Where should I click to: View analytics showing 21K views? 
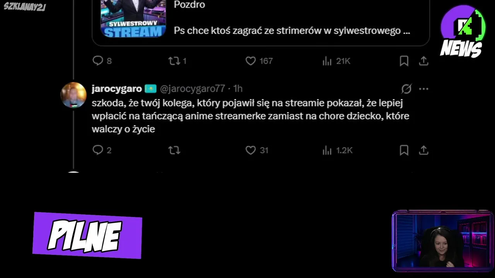[336, 61]
